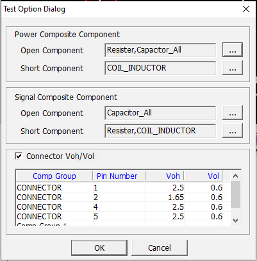Open browse button for Power Short Component
Viewport: 257px width, 261px height.
click(x=233, y=68)
